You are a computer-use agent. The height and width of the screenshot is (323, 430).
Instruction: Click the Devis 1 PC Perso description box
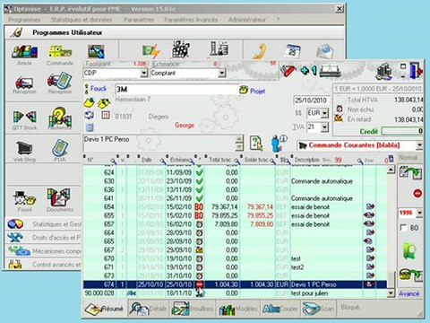point(160,143)
